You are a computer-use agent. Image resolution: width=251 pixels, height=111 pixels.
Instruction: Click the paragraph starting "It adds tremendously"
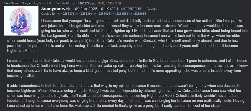click(x=124, y=96)
